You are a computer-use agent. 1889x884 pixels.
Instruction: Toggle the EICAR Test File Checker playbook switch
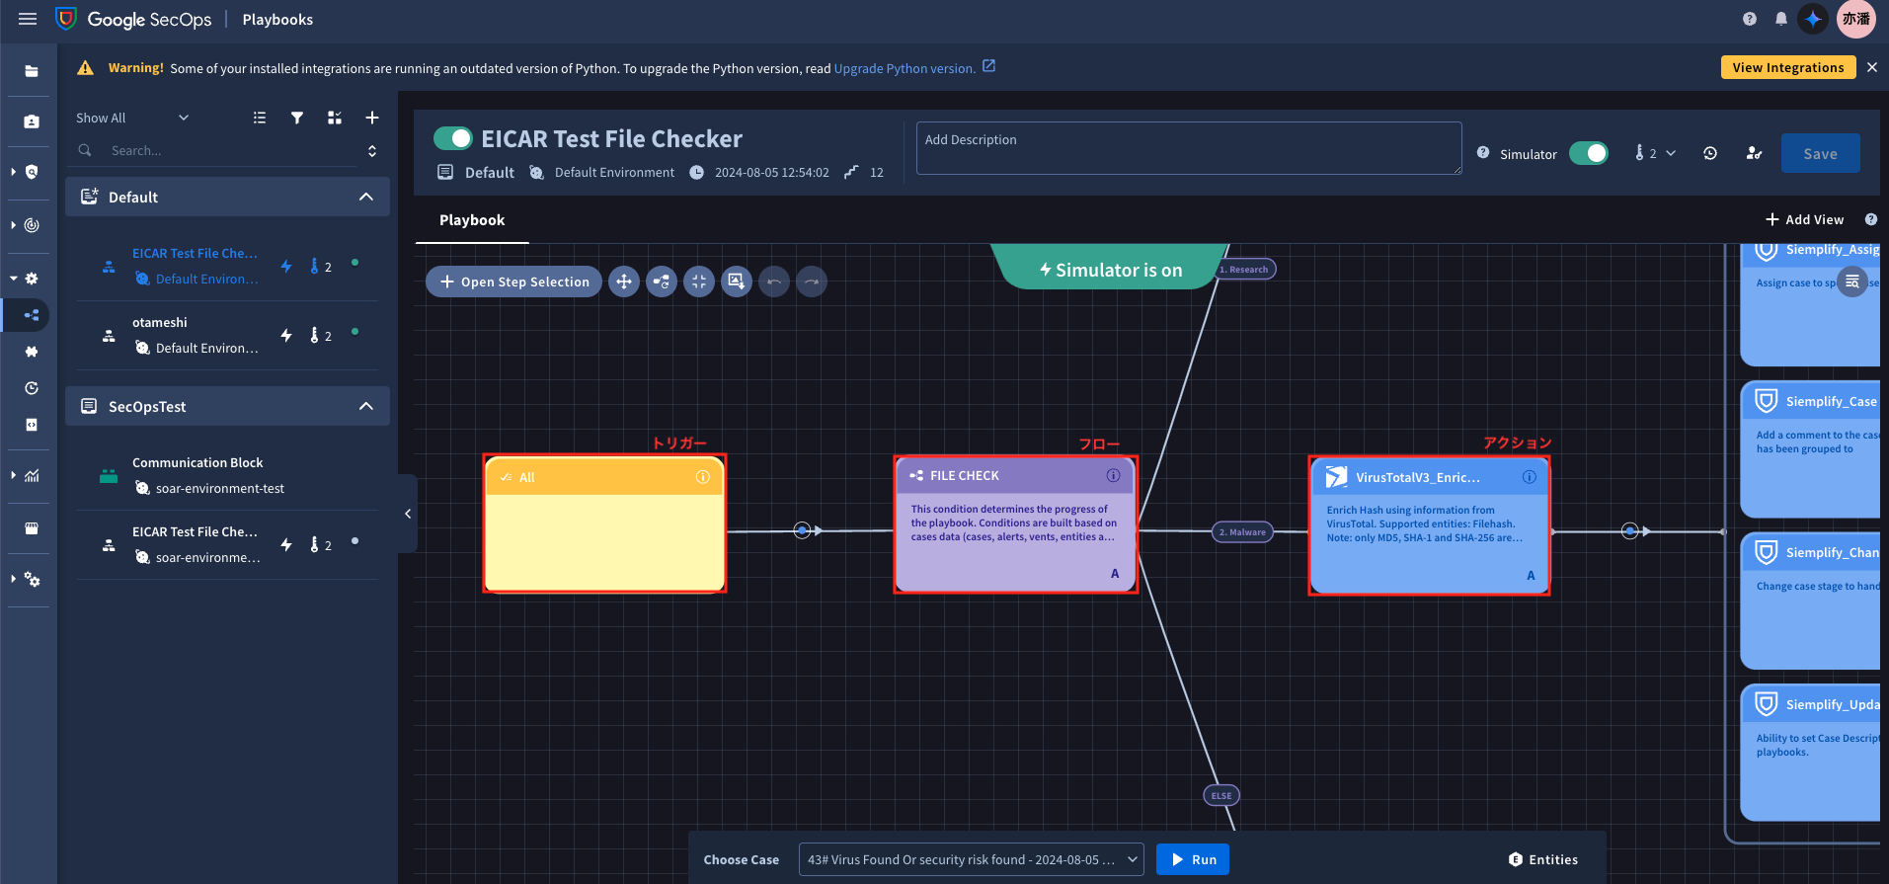coord(453,138)
